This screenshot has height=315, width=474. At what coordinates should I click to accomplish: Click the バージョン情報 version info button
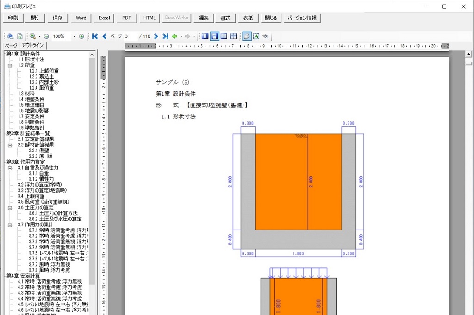(x=302, y=18)
